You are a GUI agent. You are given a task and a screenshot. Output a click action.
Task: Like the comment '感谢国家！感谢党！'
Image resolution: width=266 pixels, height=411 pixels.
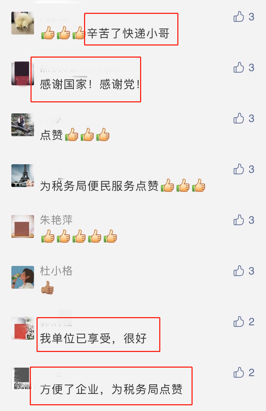pos(239,68)
